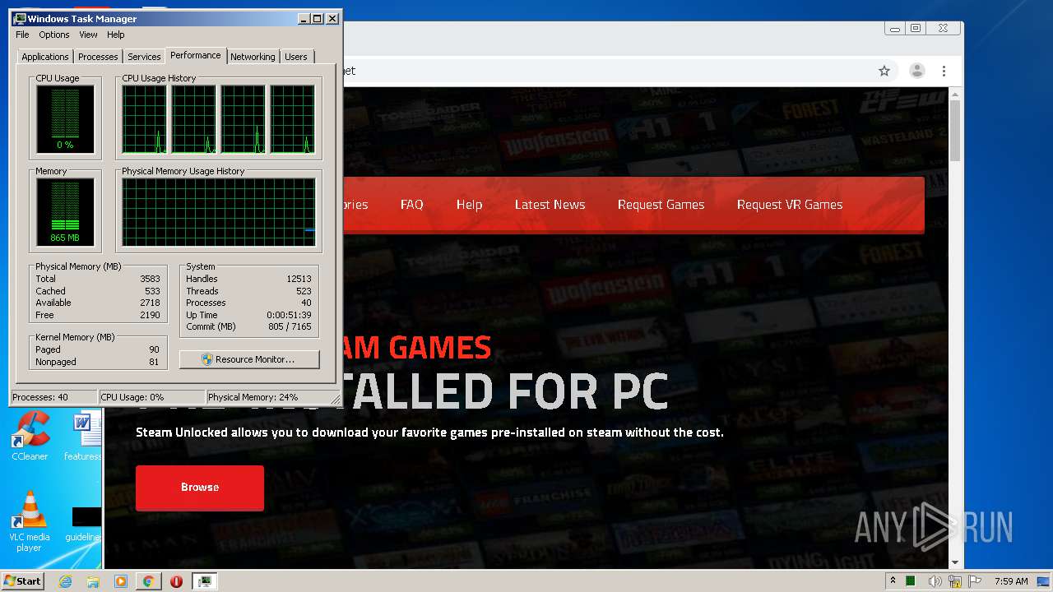Open VLC media player desktop shortcut
1053x592 pixels.
coord(30,521)
